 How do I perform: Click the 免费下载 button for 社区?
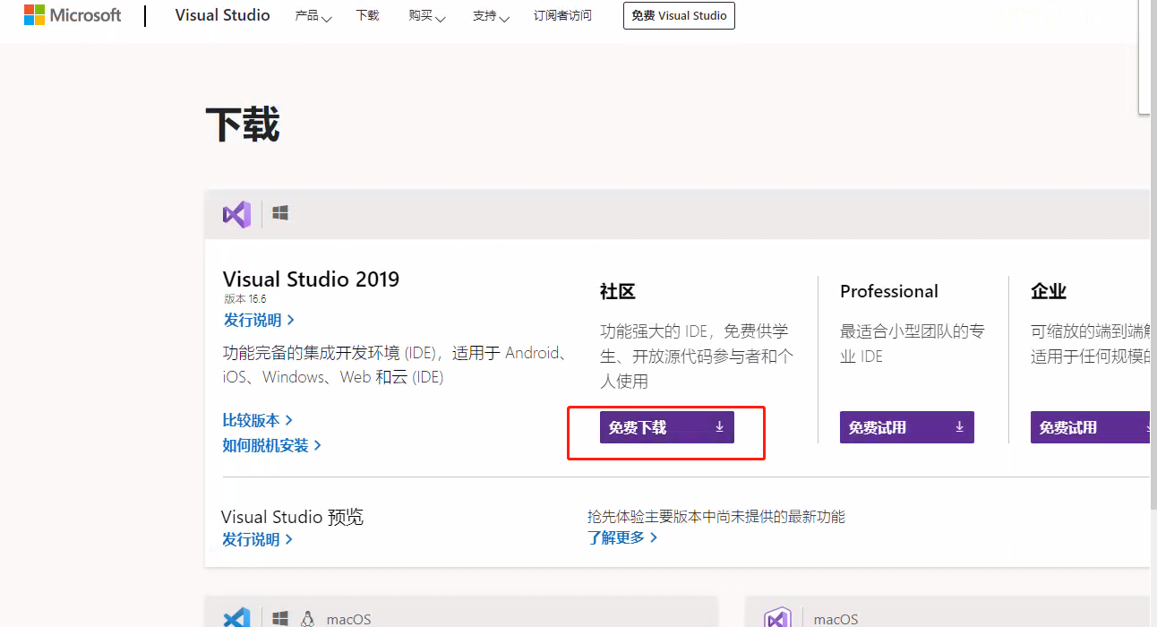667,427
